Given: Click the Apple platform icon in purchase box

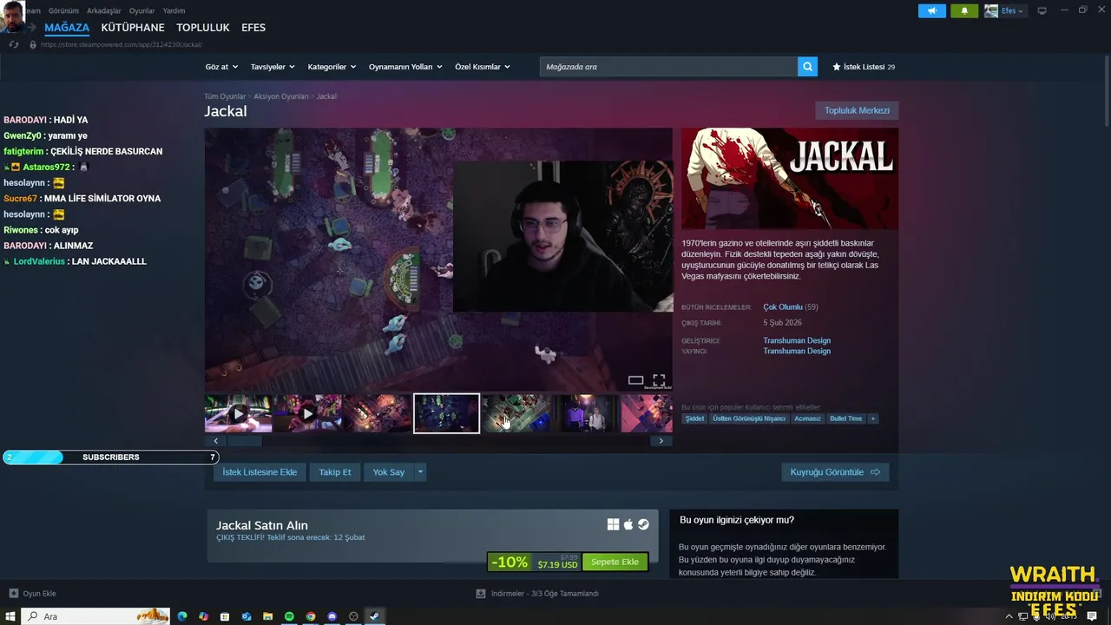Looking at the screenshot, I should (x=628, y=524).
